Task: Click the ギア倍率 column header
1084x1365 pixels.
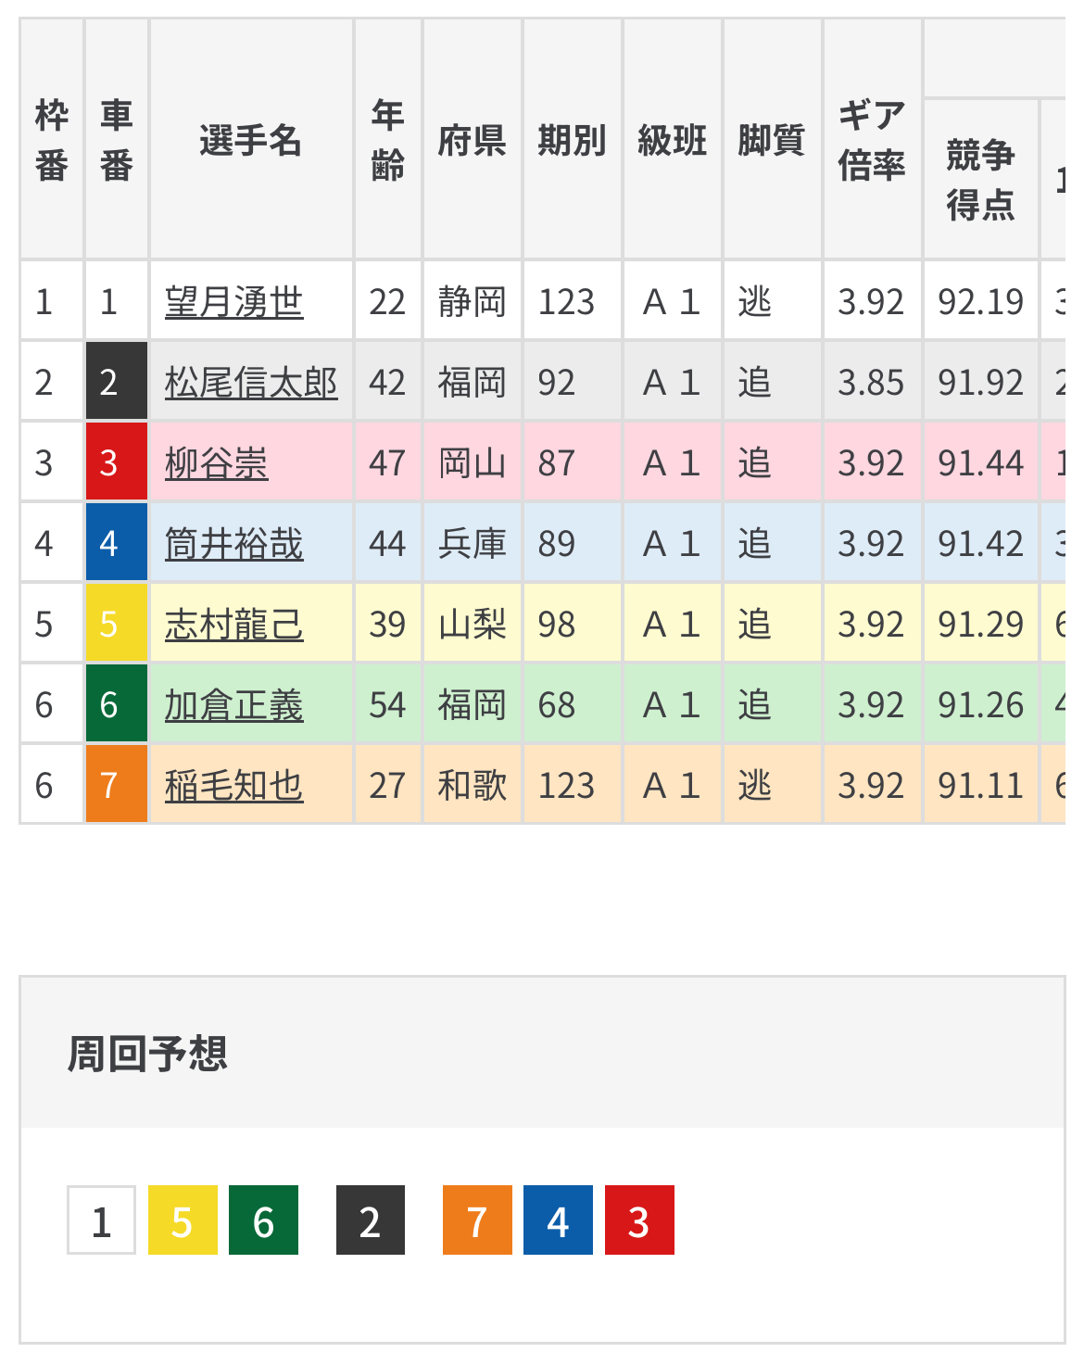Action: (x=871, y=141)
